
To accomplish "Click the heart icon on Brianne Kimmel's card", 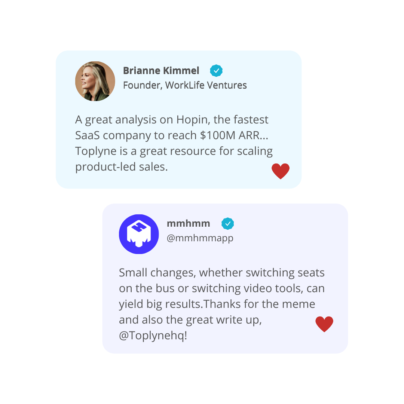I will (x=281, y=171).
